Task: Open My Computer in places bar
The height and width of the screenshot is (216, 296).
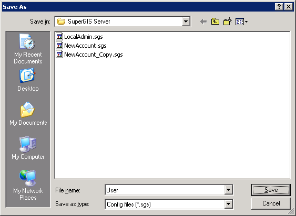Action: [28, 148]
